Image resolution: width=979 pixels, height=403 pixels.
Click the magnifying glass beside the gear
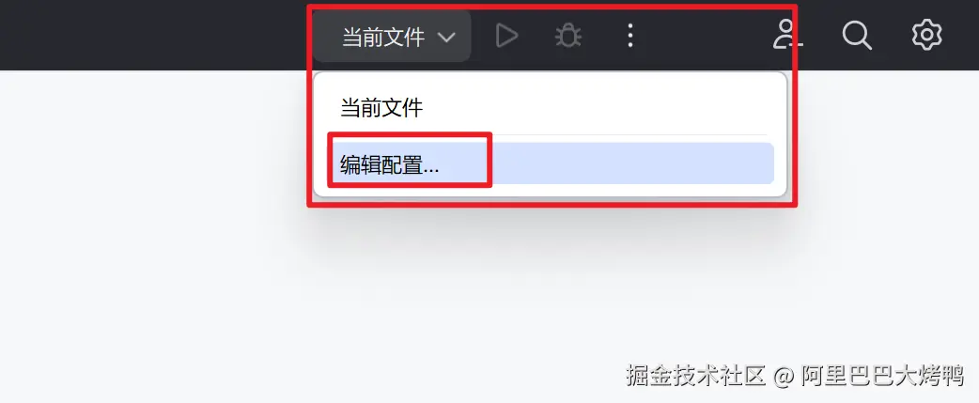pos(857,35)
